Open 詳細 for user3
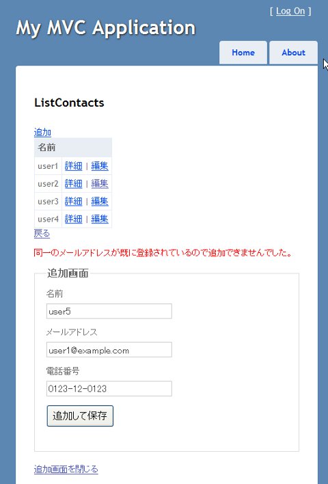The width and height of the screenshot is (328, 484). (x=73, y=201)
